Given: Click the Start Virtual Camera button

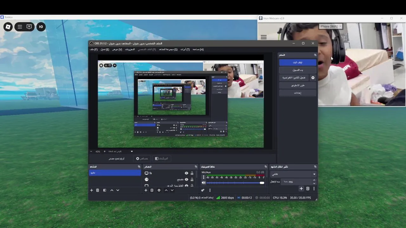Looking at the screenshot, I should point(294,78).
